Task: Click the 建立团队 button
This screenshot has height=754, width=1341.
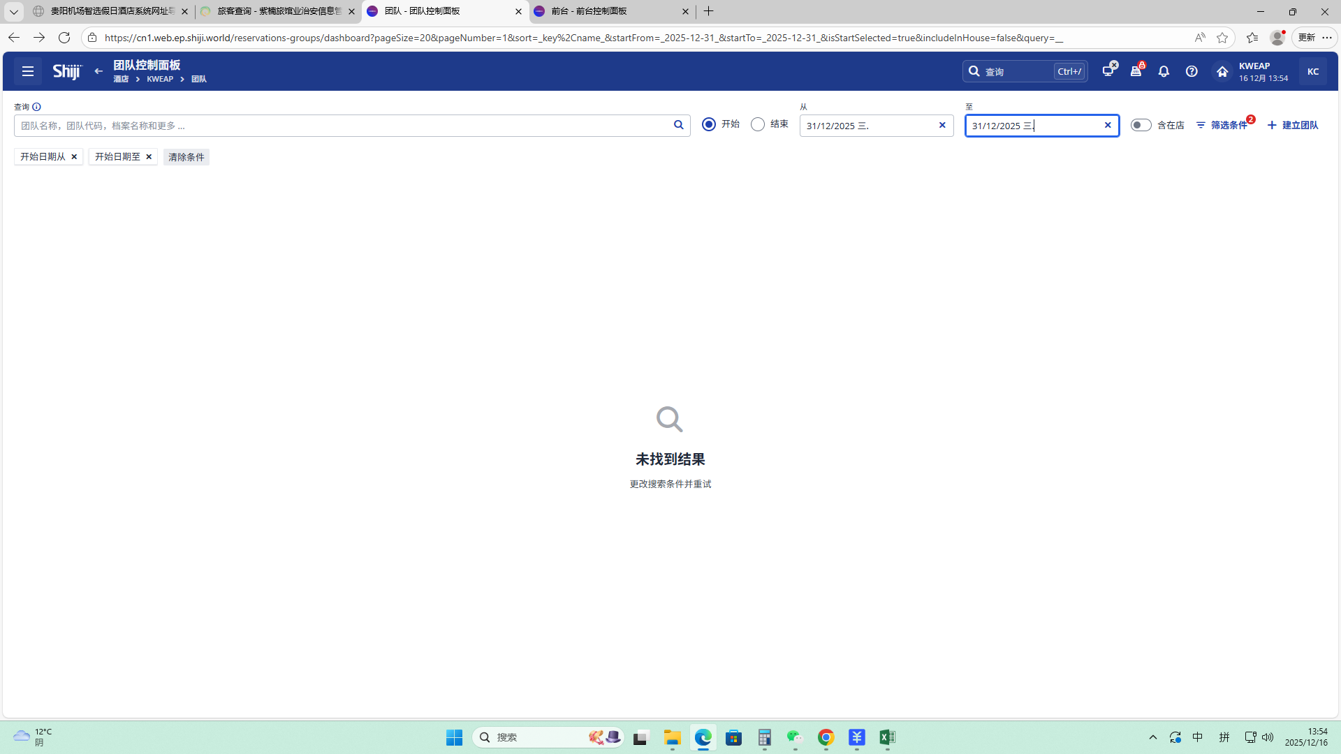Action: 1293,125
